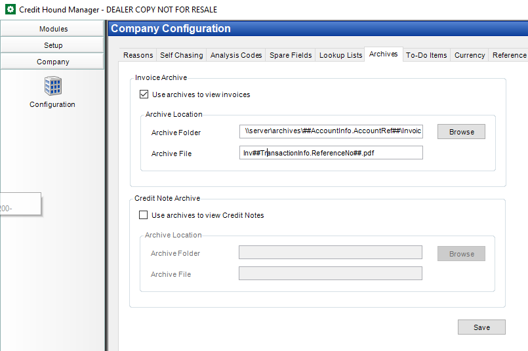528x351 pixels.
Task: Open the Setup sidebar section
Action: (52, 45)
